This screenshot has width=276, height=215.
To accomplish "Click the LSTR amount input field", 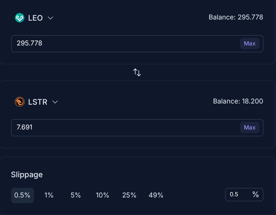I will (x=122, y=128).
